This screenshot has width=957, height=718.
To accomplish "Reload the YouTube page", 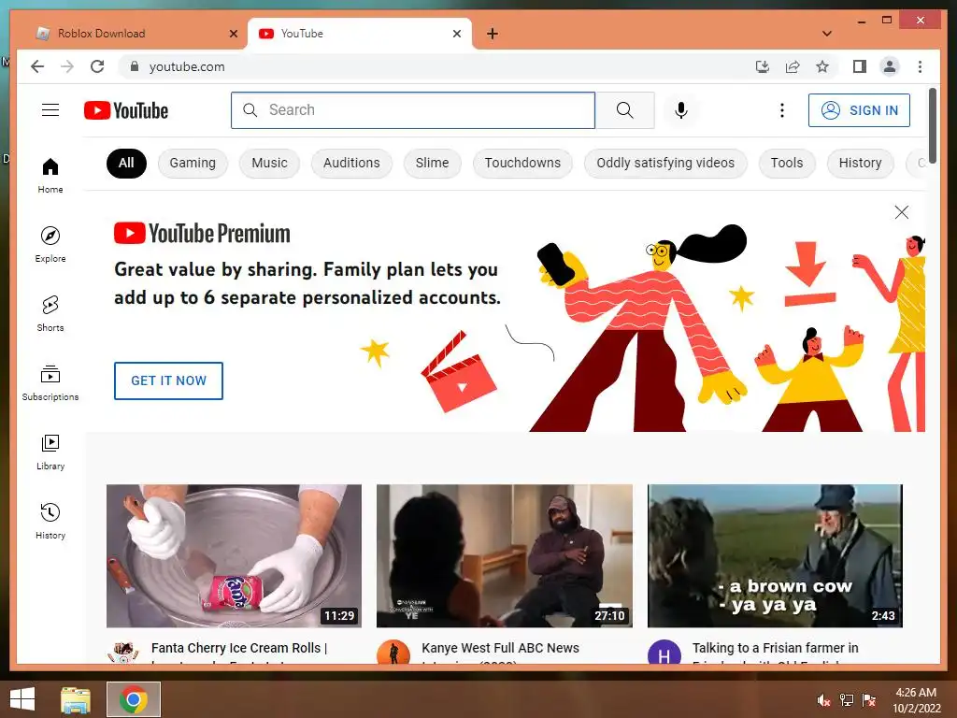I will [97, 66].
